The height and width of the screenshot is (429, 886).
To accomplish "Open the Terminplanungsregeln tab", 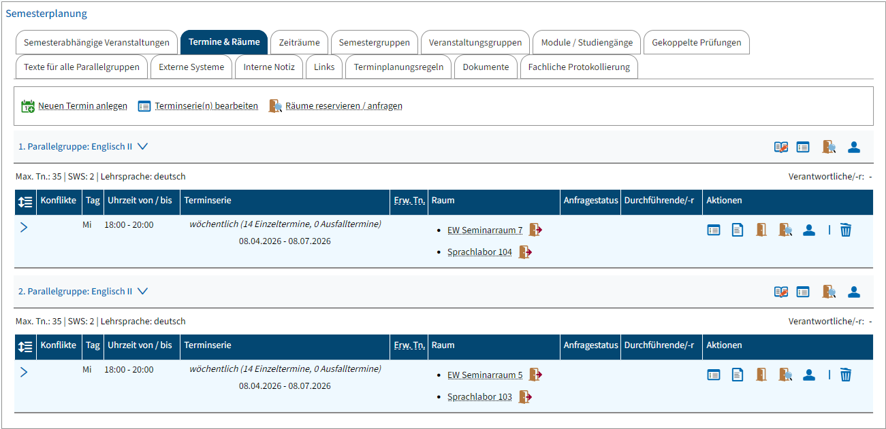I will pos(398,67).
